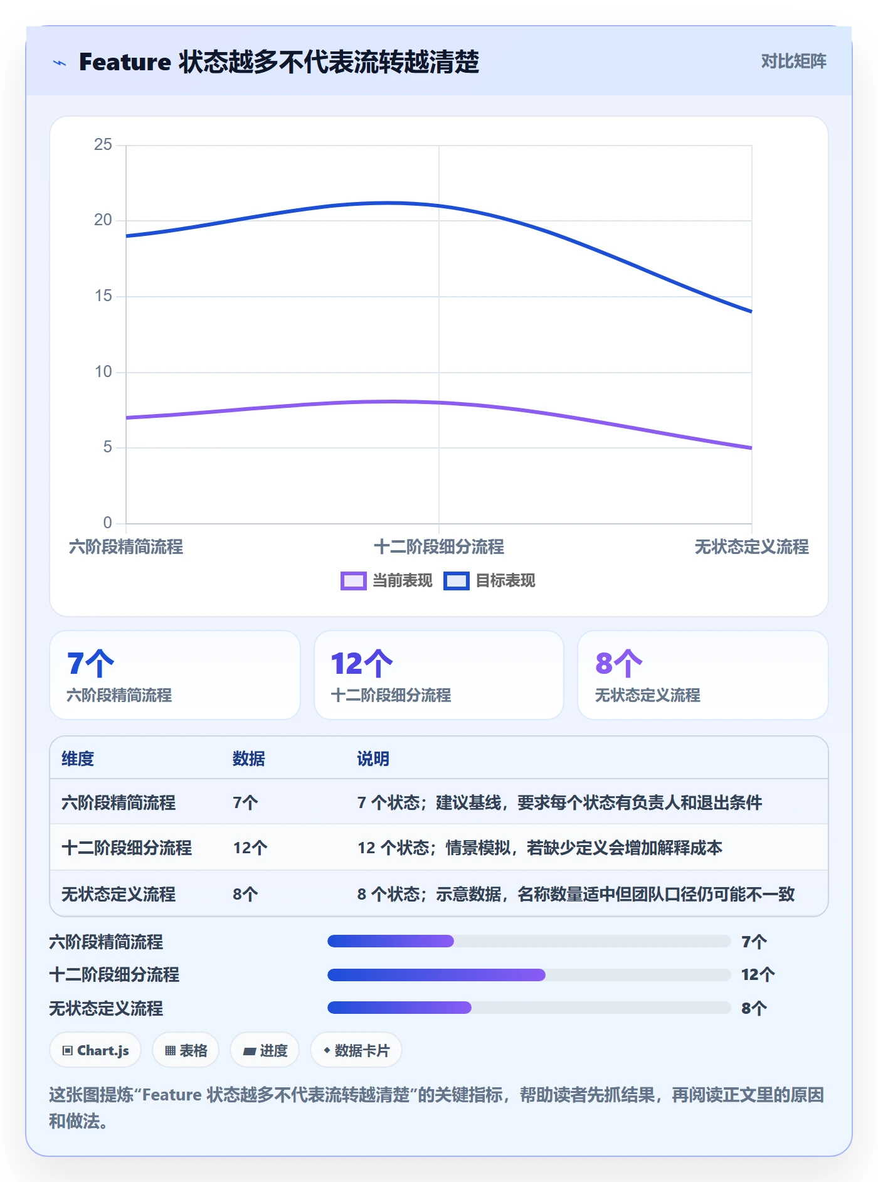This screenshot has width=878, height=1182.
Task: Click the Chart.js tag chip
Action: 95,1050
